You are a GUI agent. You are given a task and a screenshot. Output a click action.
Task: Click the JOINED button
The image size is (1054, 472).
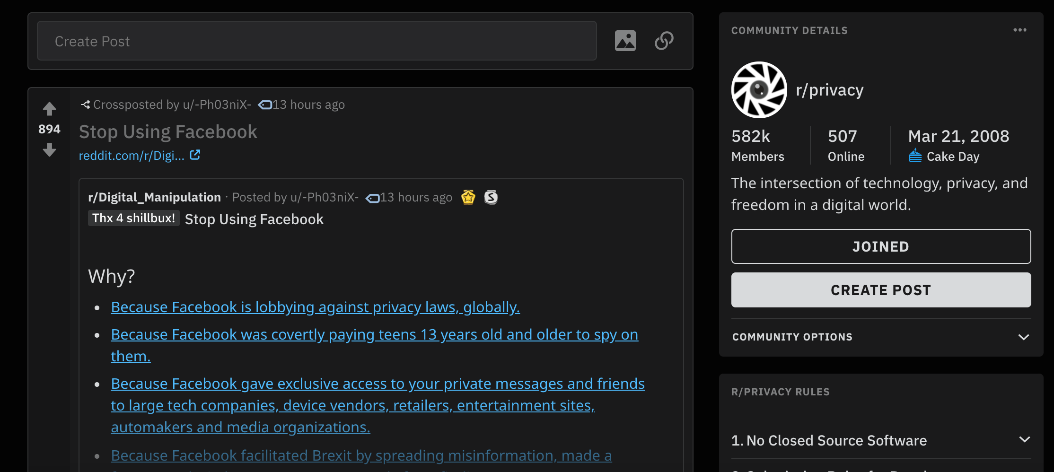point(881,246)
